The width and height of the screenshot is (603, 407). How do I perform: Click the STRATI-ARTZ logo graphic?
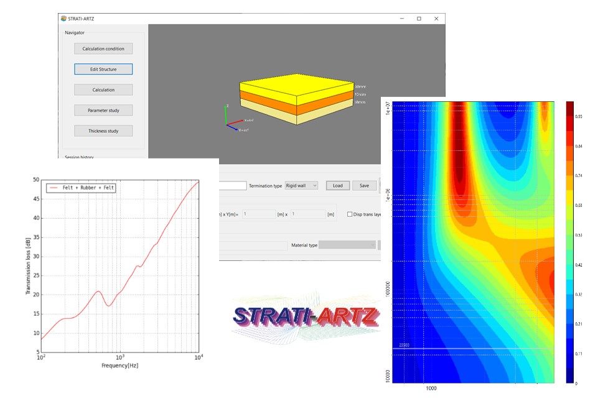305,316
